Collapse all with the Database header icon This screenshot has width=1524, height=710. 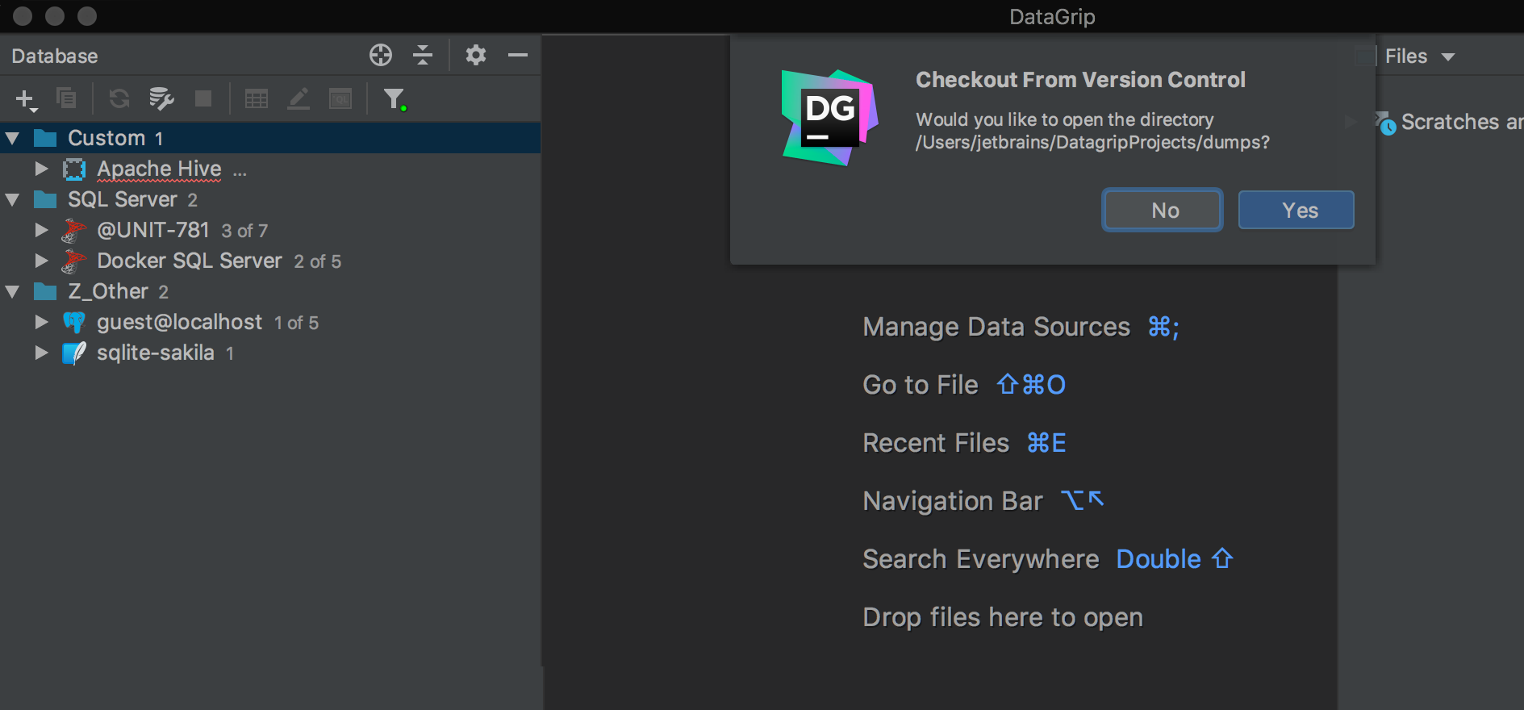pyautogui.click(x=423, y=55)
